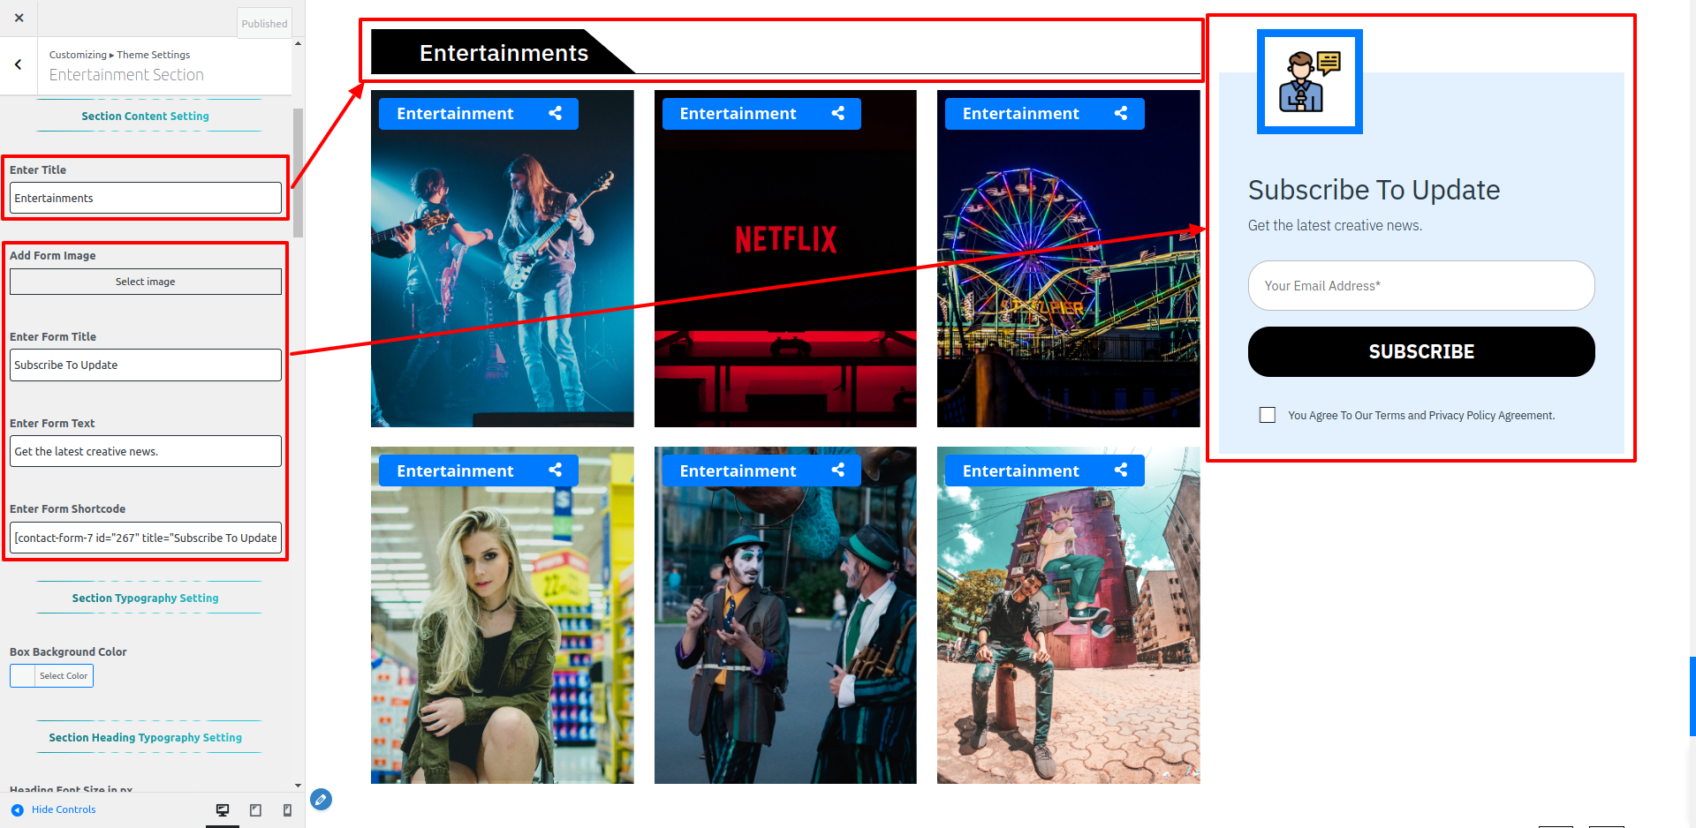This screenshot has width=1696, height=828.
Task: Click the Enter Title input field
Action: [146, 198]
